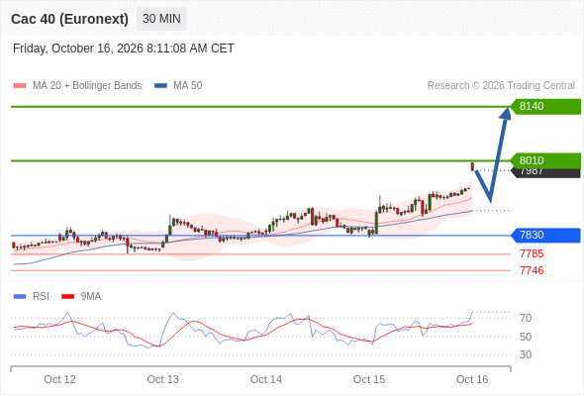The image size is (584, 396).
Task: Click the Oct 14 date label
Action: click(x=266, y=379)
